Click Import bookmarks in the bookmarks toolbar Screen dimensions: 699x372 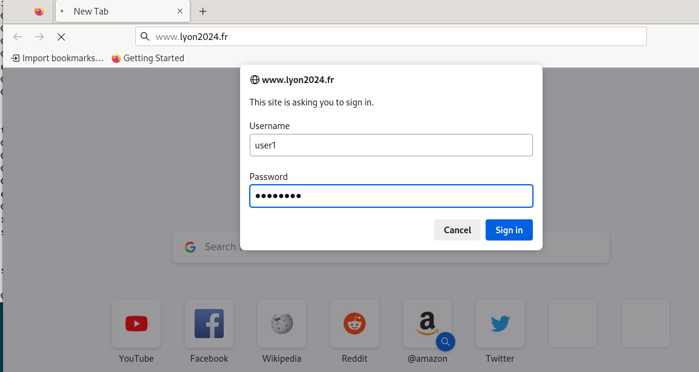pyautogui.click(x=58, y=58)
